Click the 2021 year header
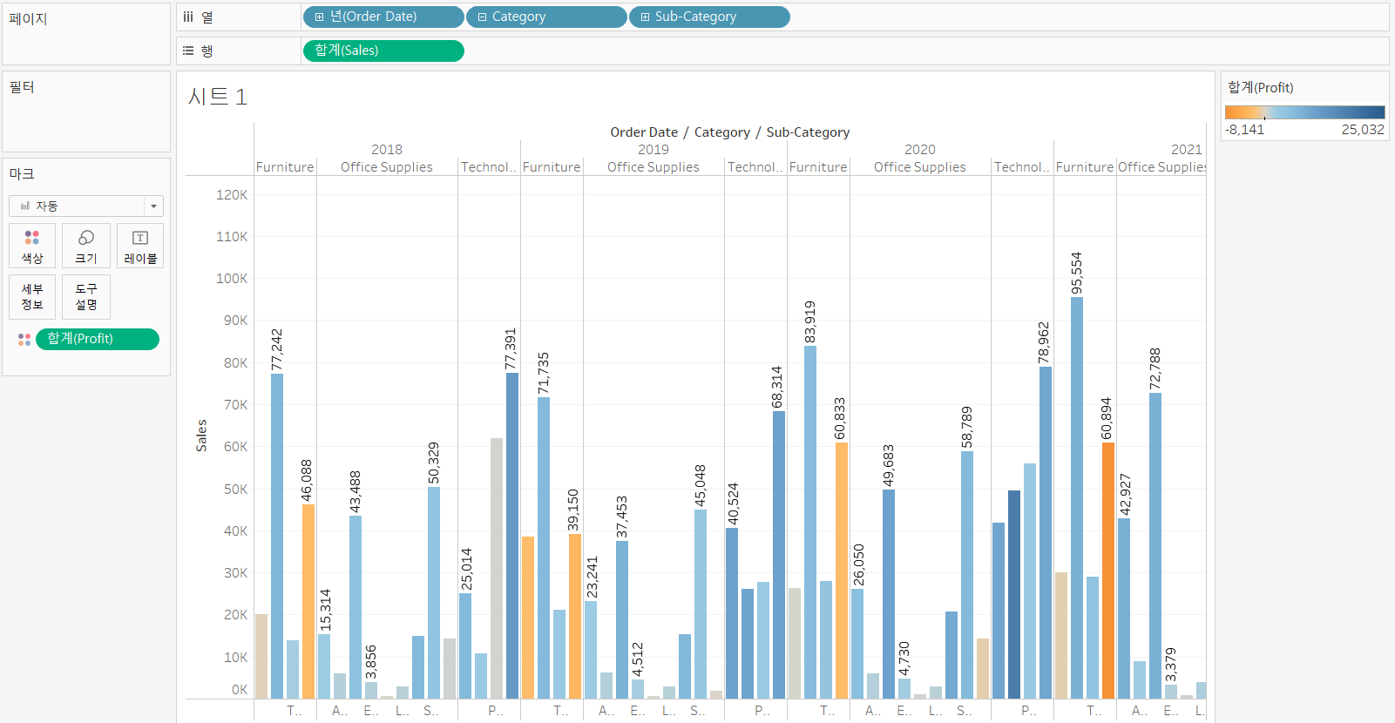The image size is (1395, 723). (x=1187, y=149)
